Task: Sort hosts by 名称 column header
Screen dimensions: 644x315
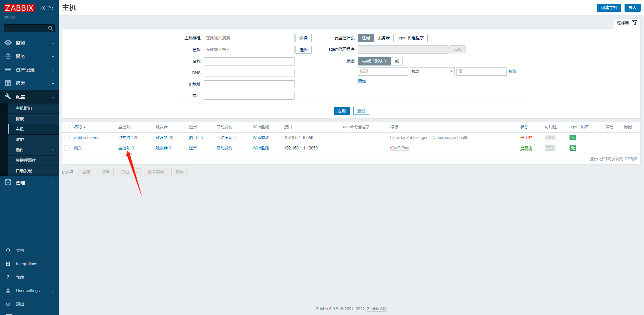Action: click(80, 127)
